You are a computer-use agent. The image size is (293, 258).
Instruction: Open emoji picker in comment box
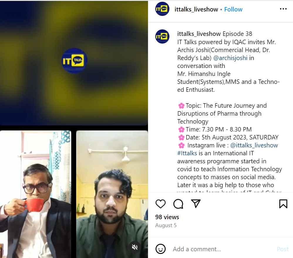161,249
